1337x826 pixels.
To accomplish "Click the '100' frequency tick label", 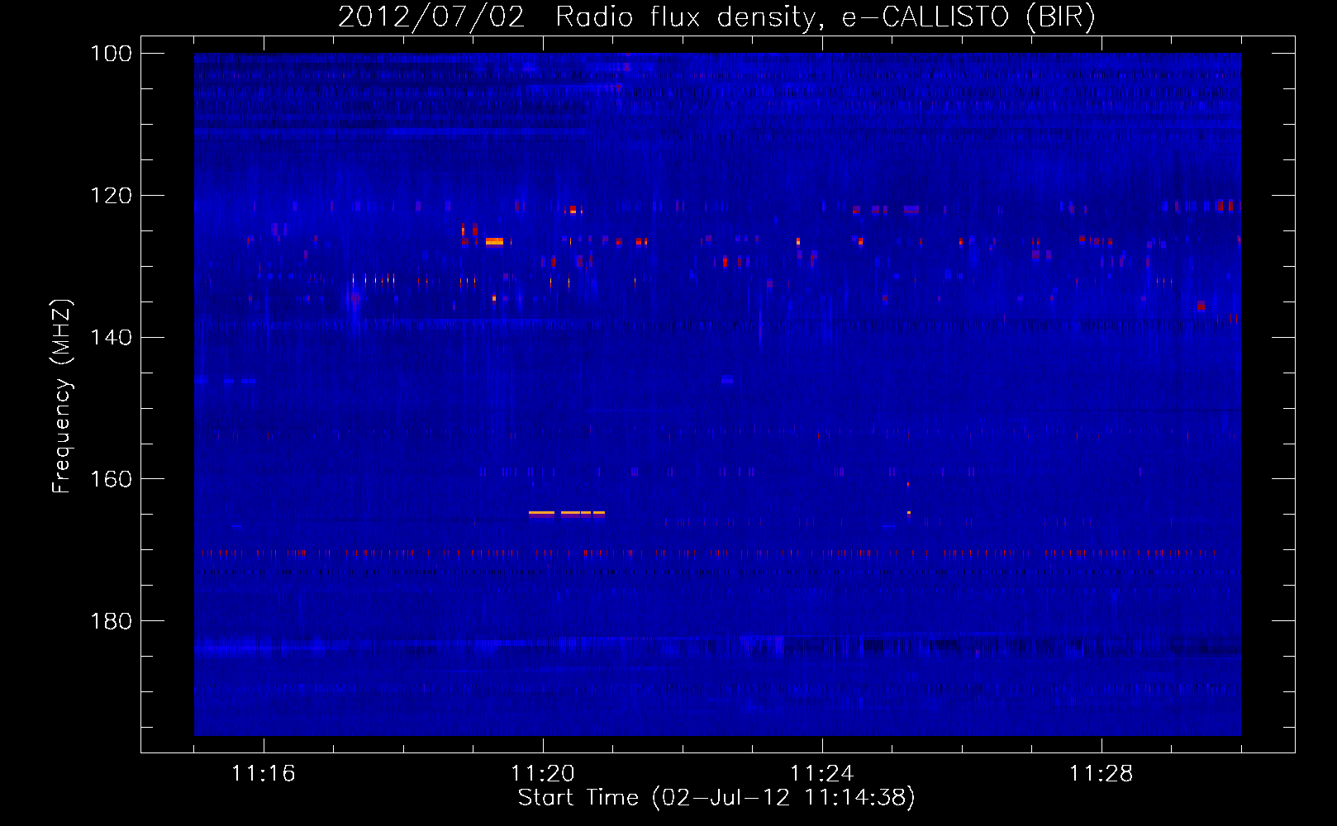I will (111, 54).
